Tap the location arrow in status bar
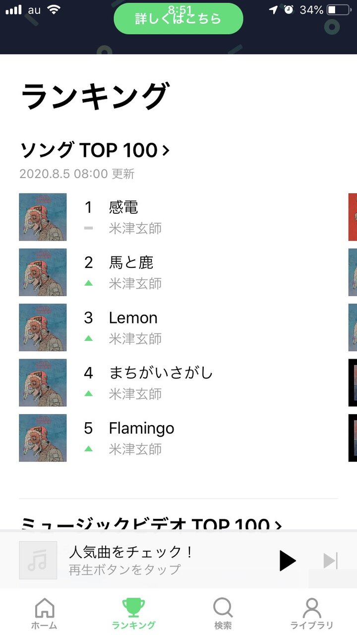Screen dimensions: 357x635 pos(273,9)
